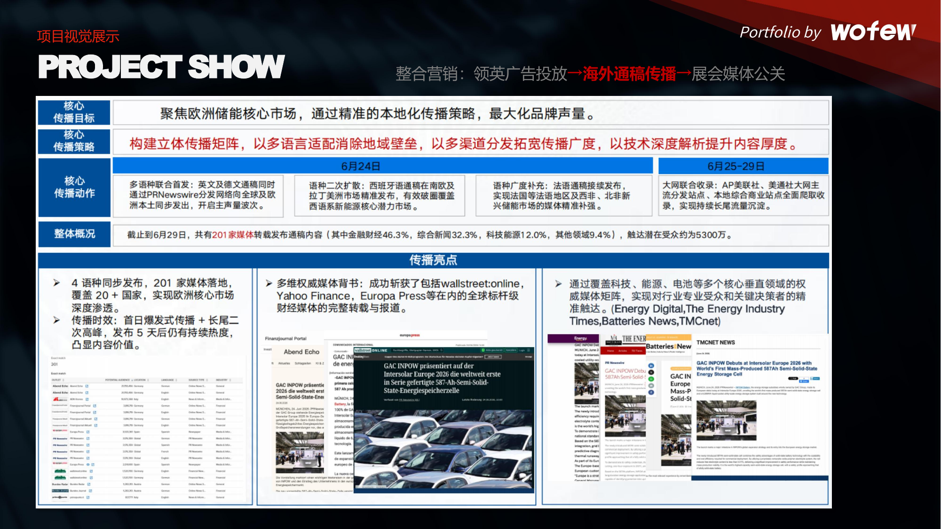The height and width of the screenshot is (529, 941).
Task: Sort the table by the LOCATION column
Action: point(141,380)
